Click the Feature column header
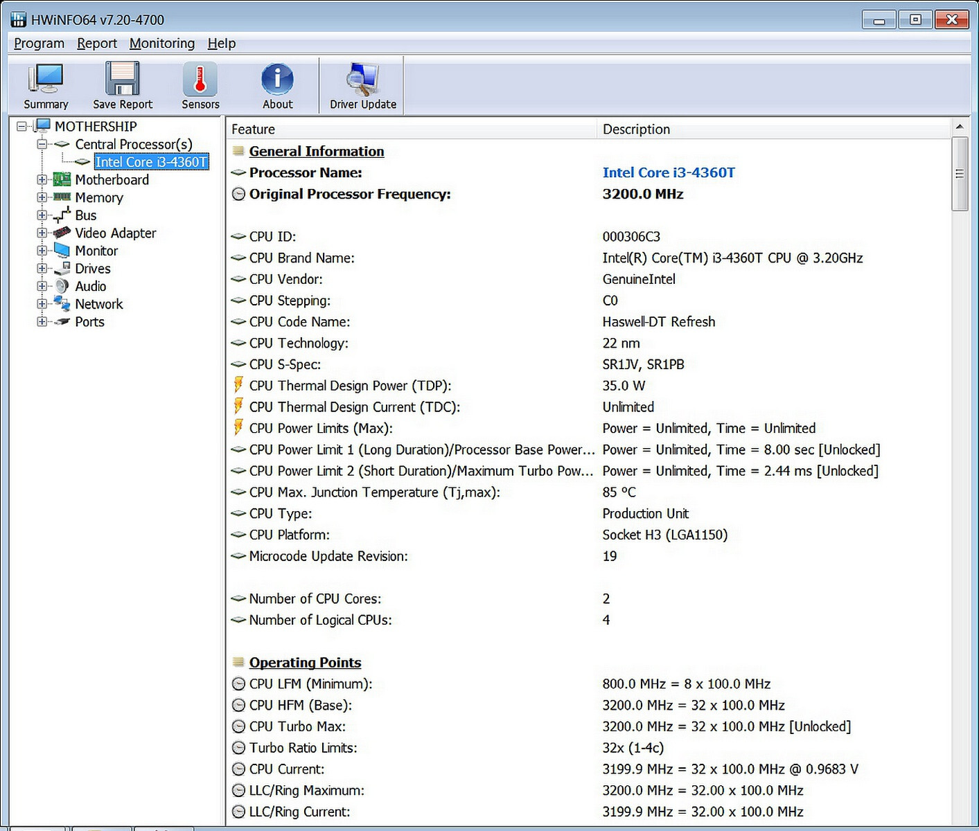Image resolution: width=979 pixels, height=831 pixels. click(412, 129)
